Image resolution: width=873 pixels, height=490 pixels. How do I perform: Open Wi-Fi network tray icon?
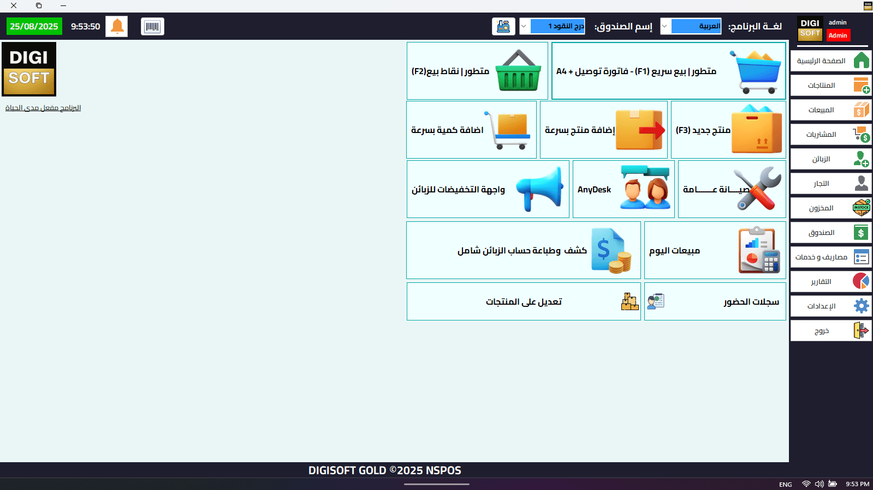tap(806, 484)
